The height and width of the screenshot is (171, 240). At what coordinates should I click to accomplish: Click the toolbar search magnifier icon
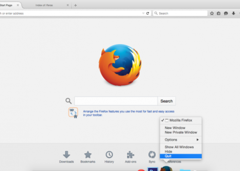click(x=156, y=13)
